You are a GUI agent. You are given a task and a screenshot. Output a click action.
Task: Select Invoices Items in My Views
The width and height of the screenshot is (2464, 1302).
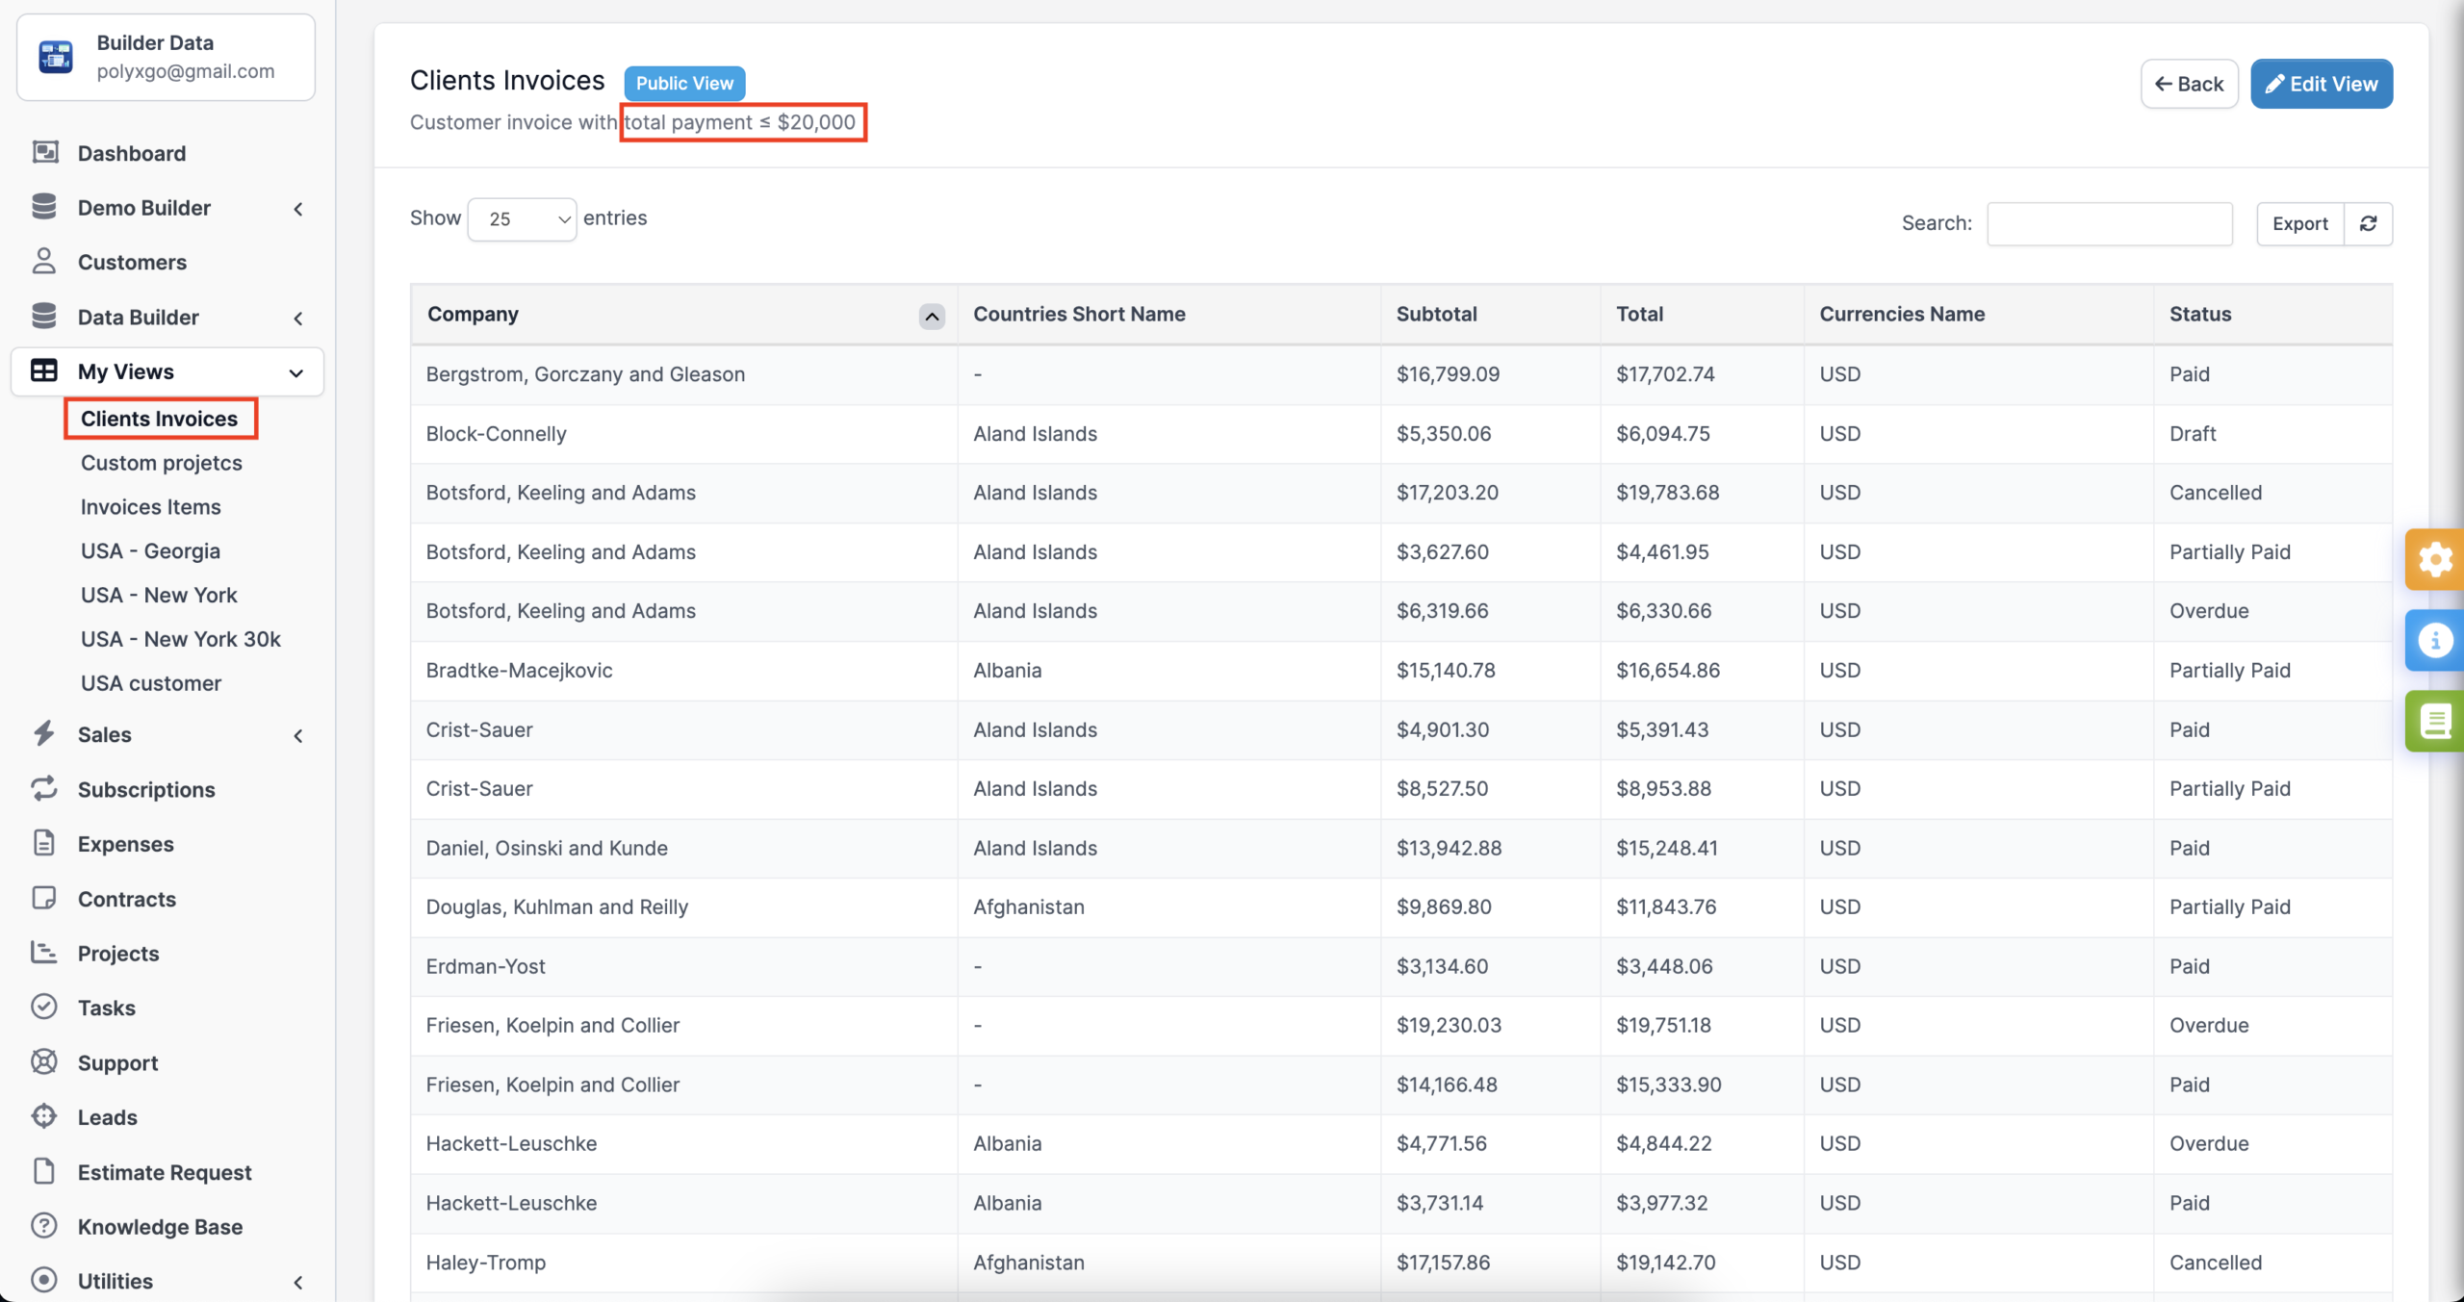[150, 506]
